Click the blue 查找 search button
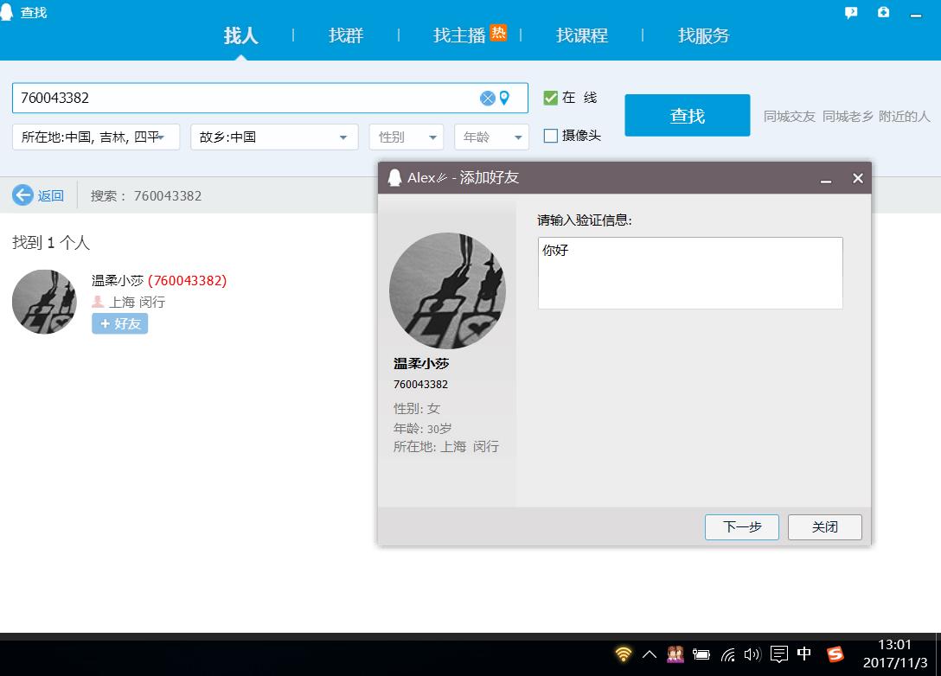This screenshot has height=676, width=941. point(687,115)
